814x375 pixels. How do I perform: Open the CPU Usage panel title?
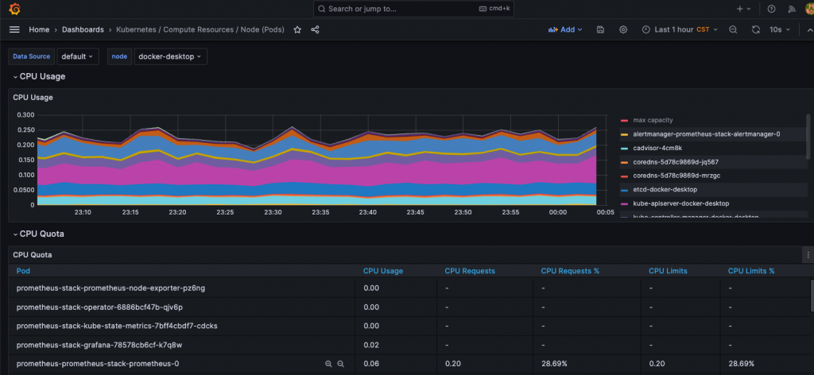pos(33,97)
